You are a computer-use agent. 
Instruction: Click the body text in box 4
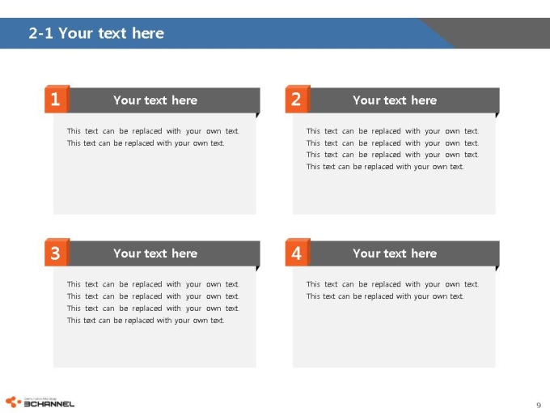coord(392,290)
